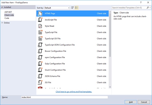Click the go online and find templates link
152x105 pixels.
pyautogui.click(x=74, y=92)
